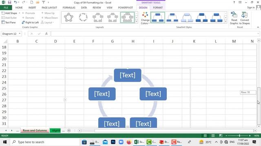Open the Windows Start menu
Screen dimensions: 261x146
click(x=5, y=142)
